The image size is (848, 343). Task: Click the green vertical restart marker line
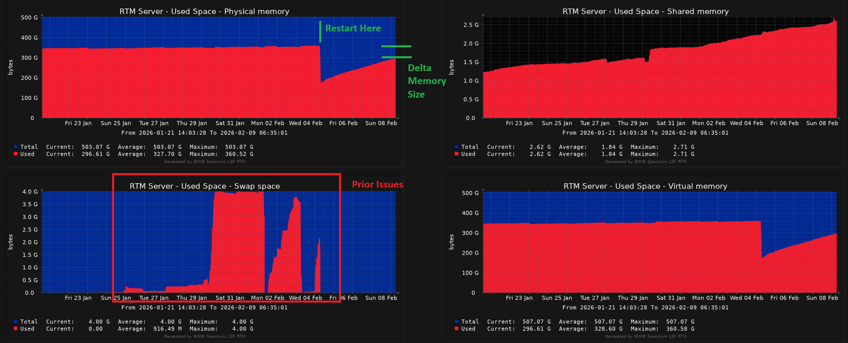[x=320, y=32]
